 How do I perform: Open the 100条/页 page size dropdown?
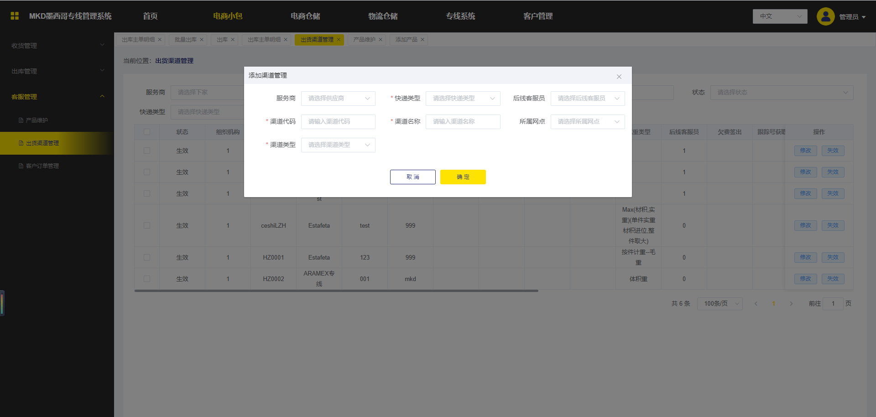(x=720, y=304)
